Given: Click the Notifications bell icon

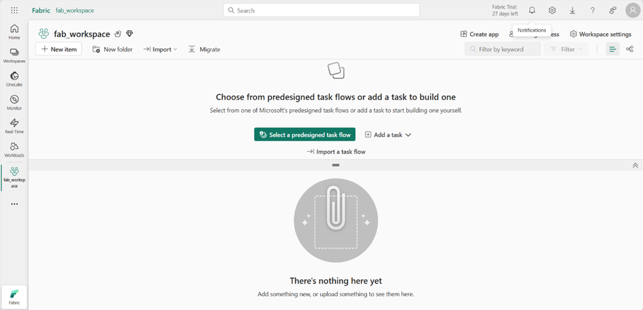Looking at the screenshot, I should pos(532,11).
